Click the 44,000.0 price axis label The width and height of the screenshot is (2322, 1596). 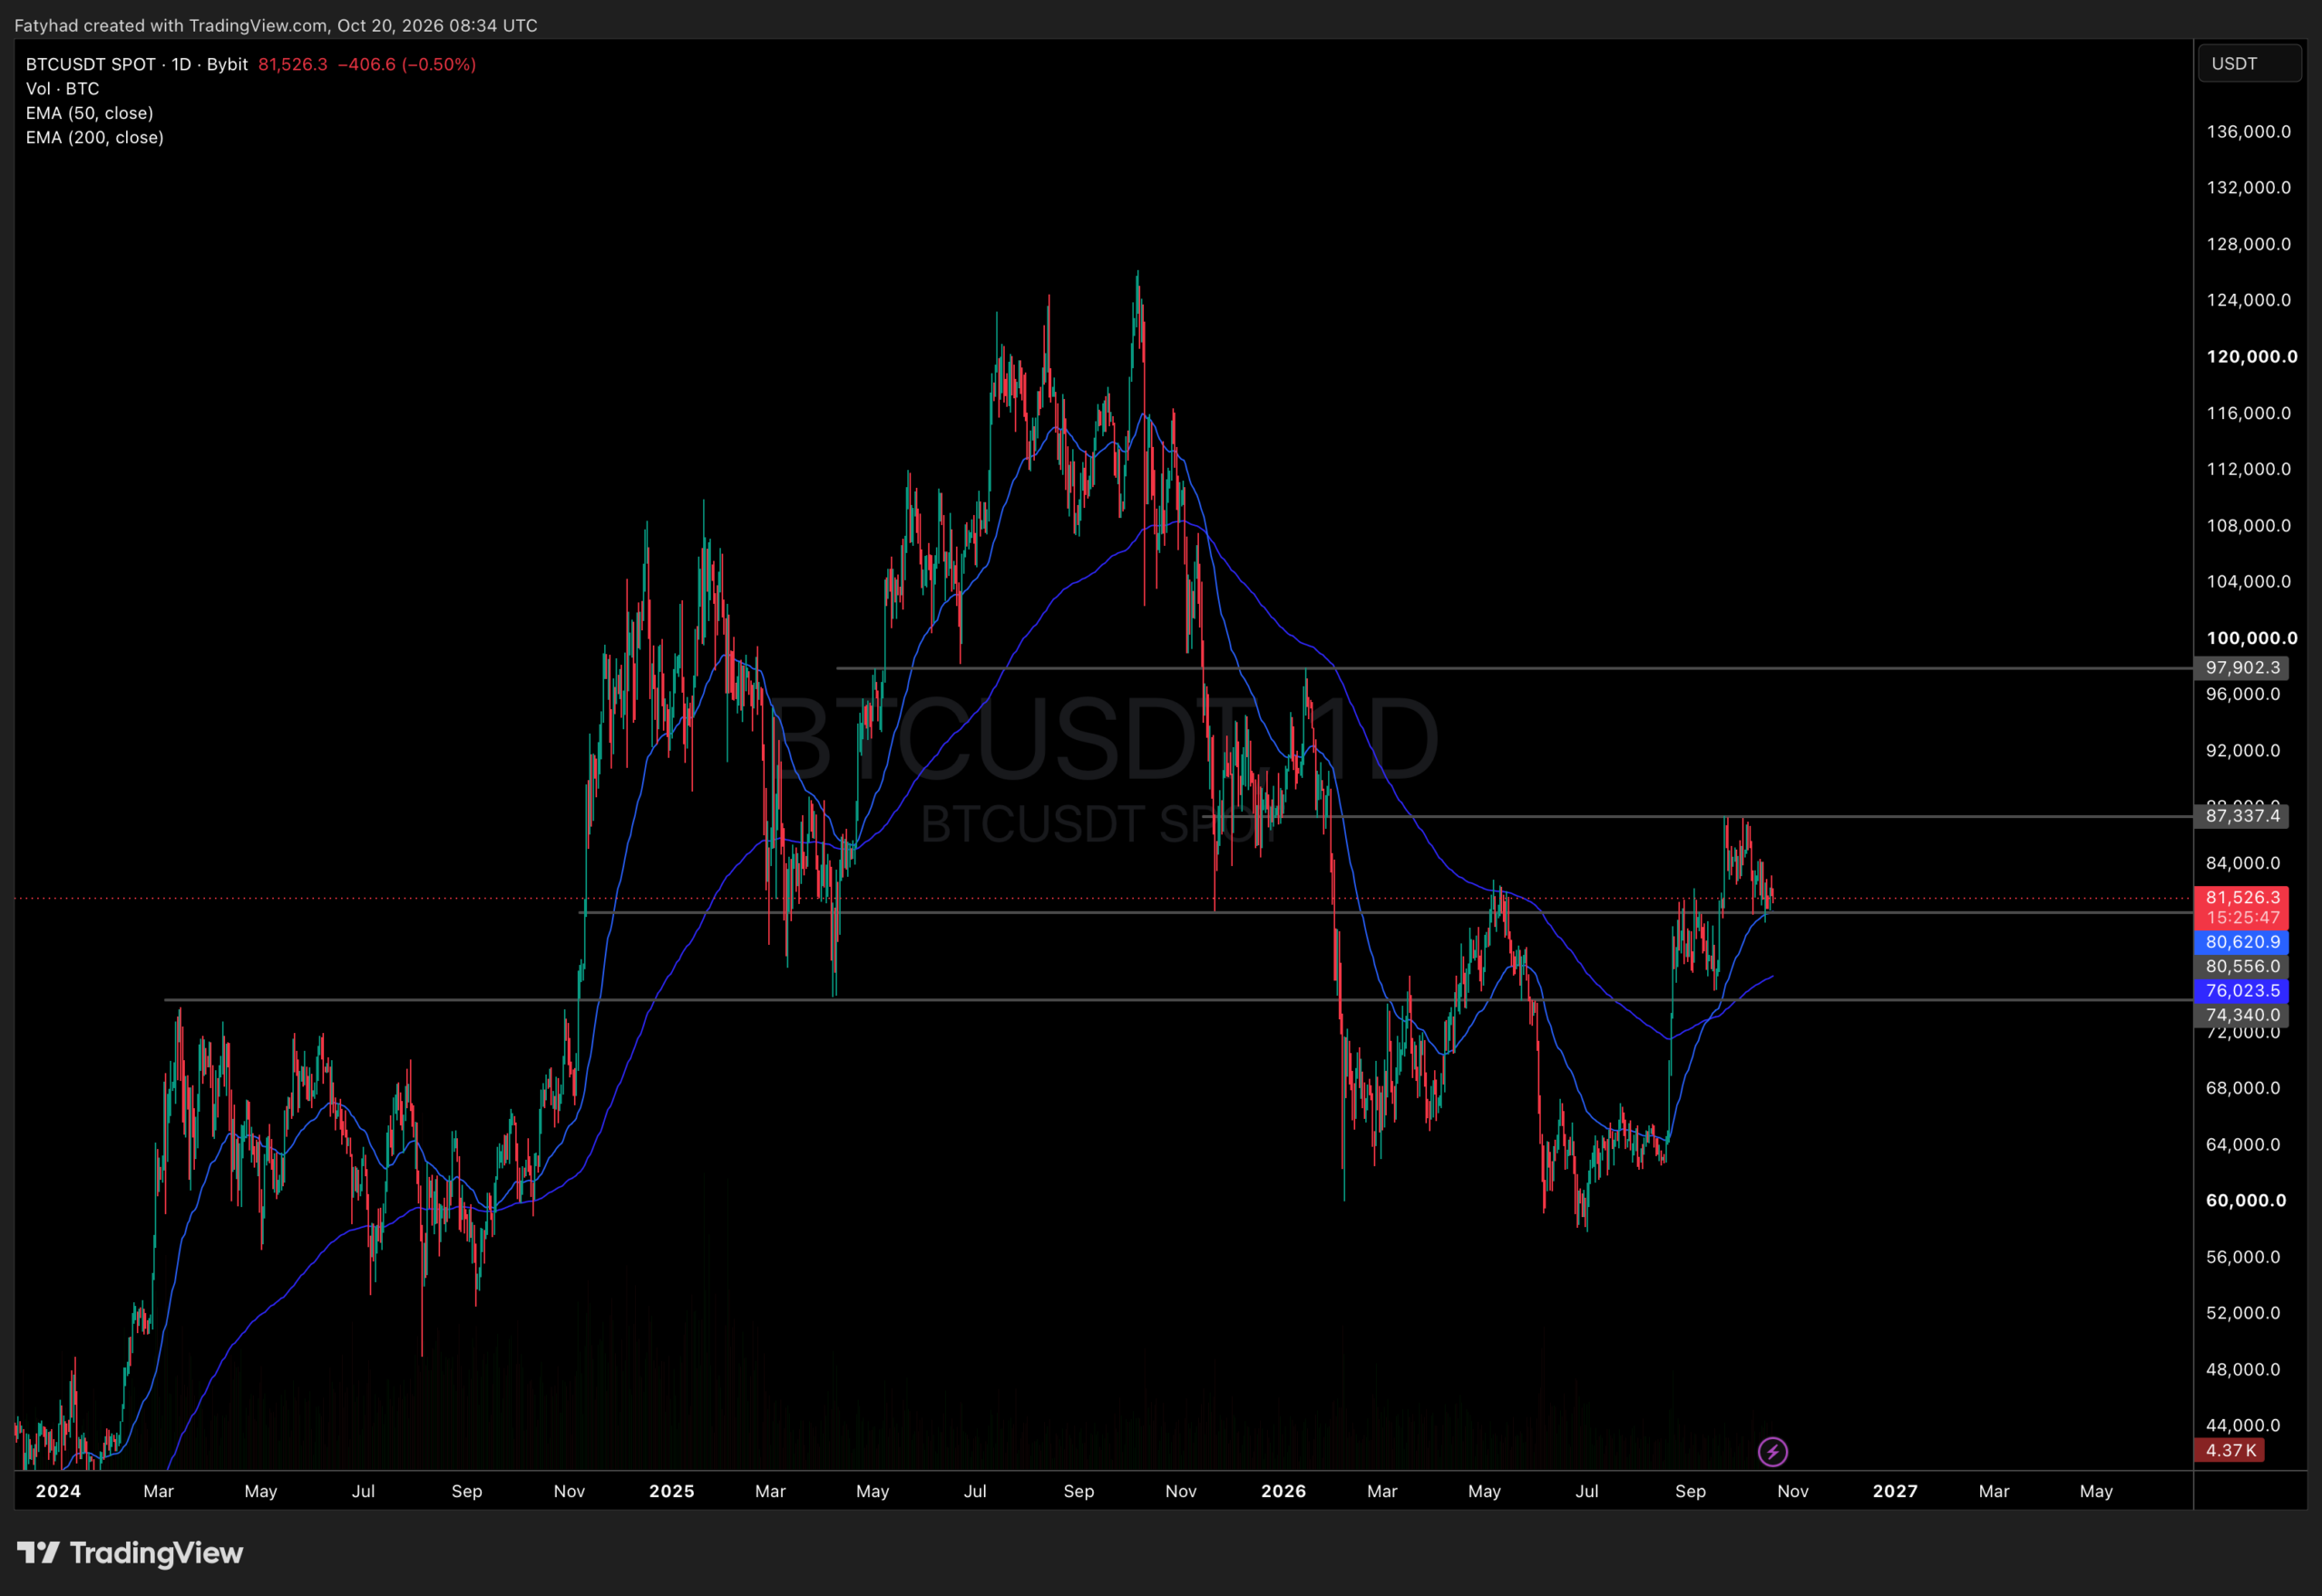[x=2243, y=1425]
